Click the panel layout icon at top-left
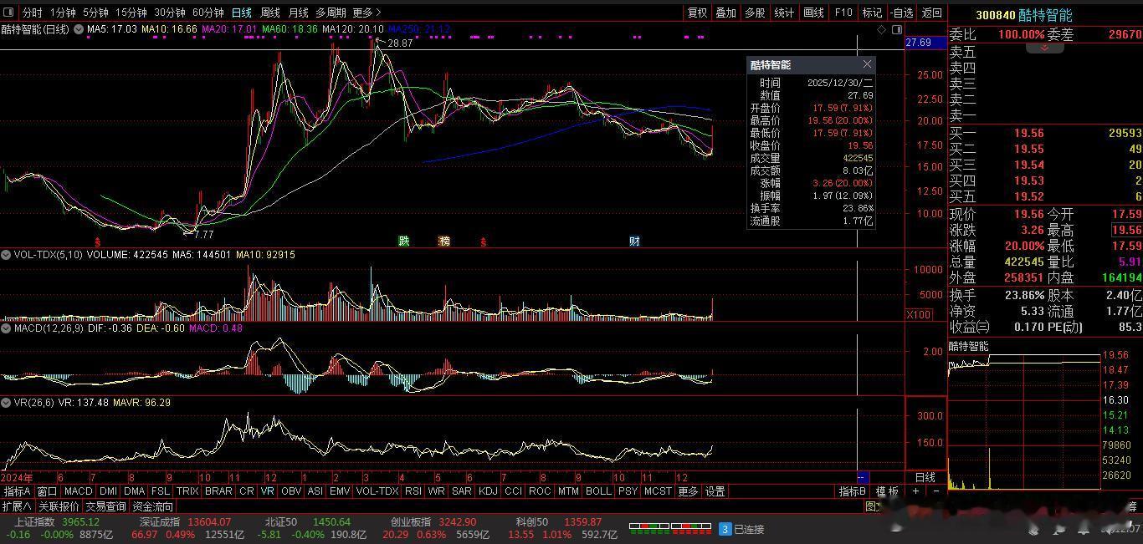The image size is (1143, 544). tap(9, 13)
